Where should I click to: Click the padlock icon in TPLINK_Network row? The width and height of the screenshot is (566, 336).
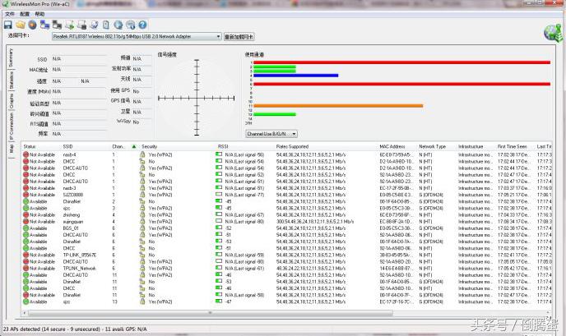tap(142, 268)
